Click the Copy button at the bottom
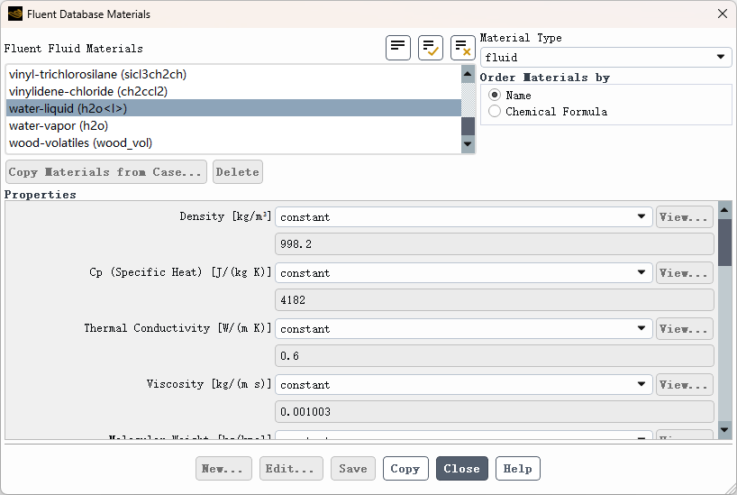The height and width of the screenshot is (495, 737). (405, 469)
